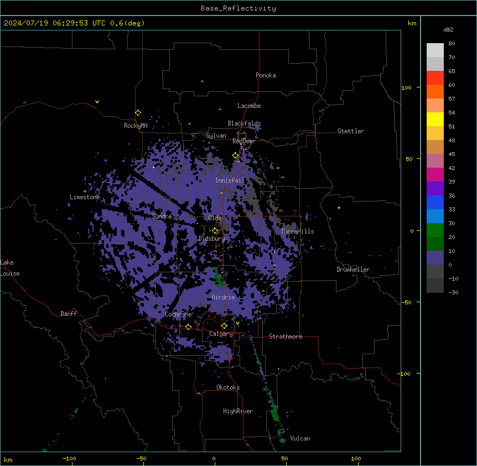Select the red 60–65 dBZ legend swatch
Screen dimensions: 477x466
tap(435, 77)
